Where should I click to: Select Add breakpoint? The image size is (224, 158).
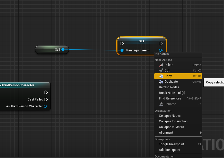coord(178,150)
